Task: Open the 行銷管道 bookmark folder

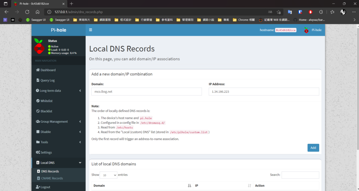Action: coord(144,20)
